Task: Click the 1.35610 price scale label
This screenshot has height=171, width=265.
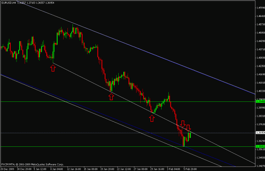Action: (x=261, y=149)
